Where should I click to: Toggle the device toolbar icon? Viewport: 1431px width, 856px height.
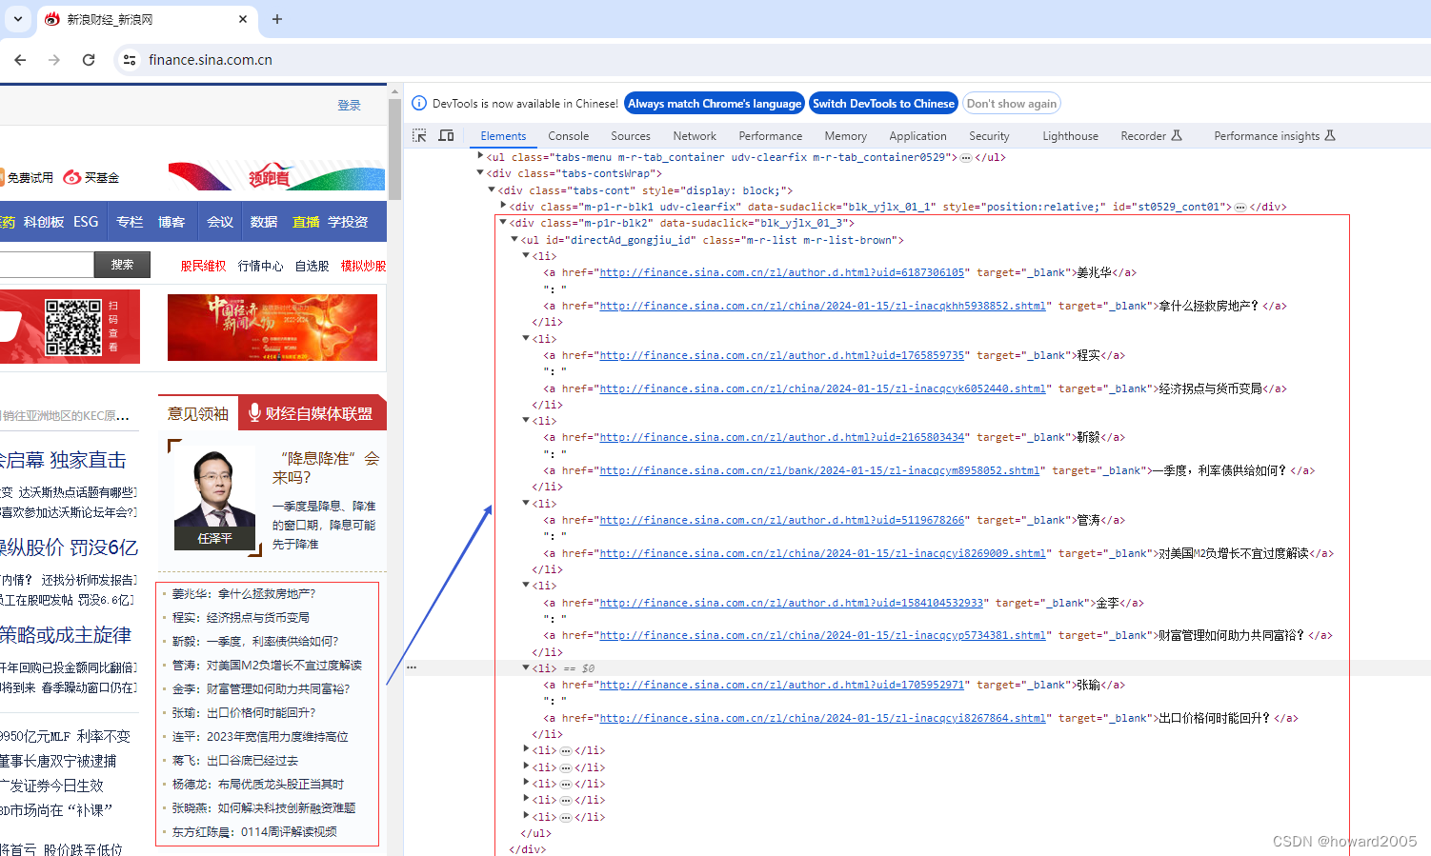[x=446, y=136]
